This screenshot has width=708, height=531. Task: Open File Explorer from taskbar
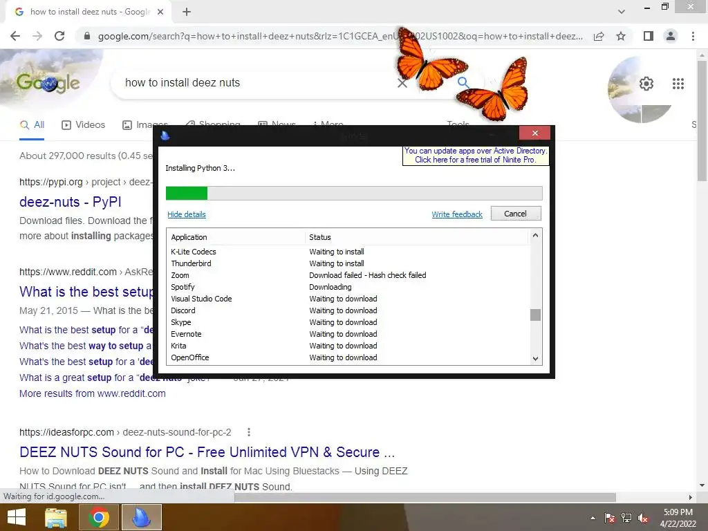(56, 517)
